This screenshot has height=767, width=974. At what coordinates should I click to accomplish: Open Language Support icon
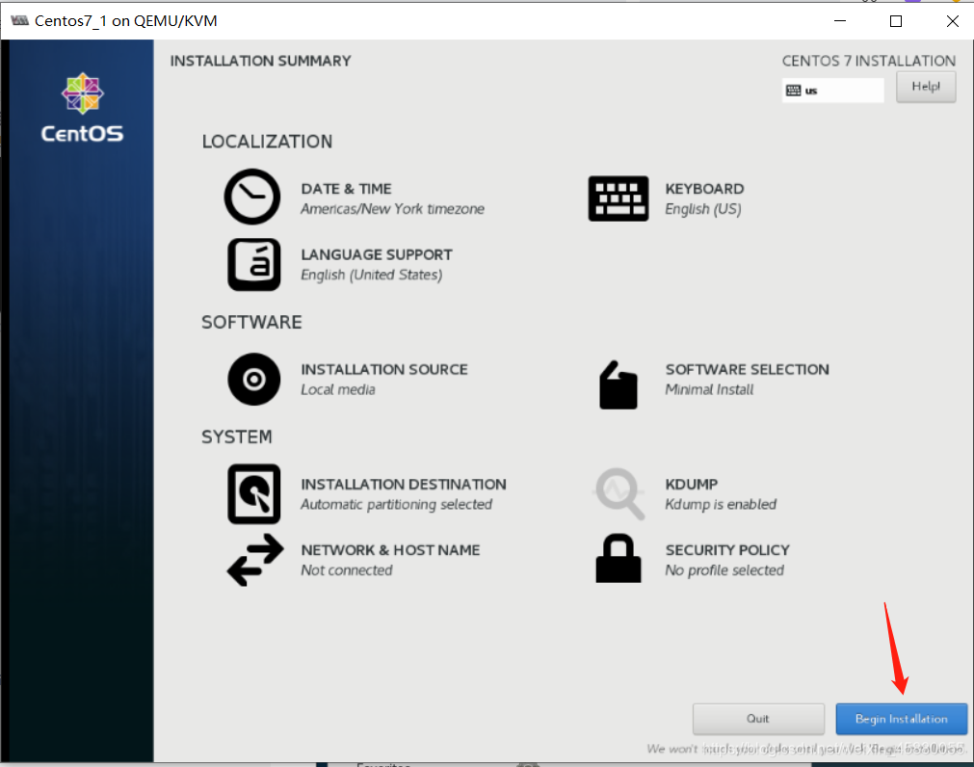coord(254,265)
